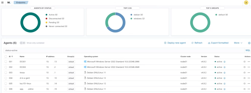Screen dimensions: 251x93
Task: Open table settings gear icon
Action: pos(249,43)
